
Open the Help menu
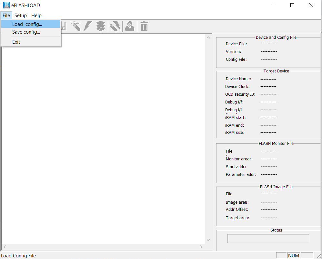[x=36, y=16]
